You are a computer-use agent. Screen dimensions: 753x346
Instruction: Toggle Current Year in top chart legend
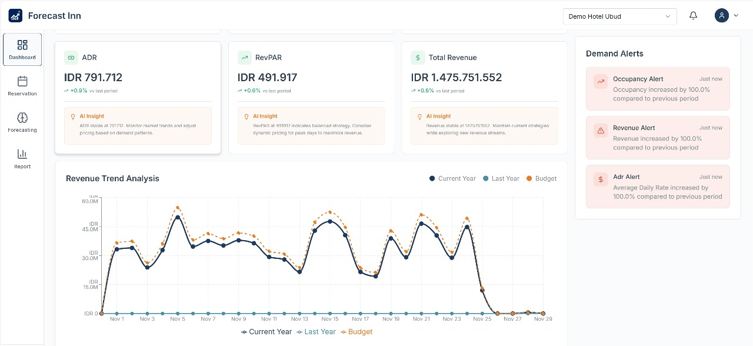452,178
